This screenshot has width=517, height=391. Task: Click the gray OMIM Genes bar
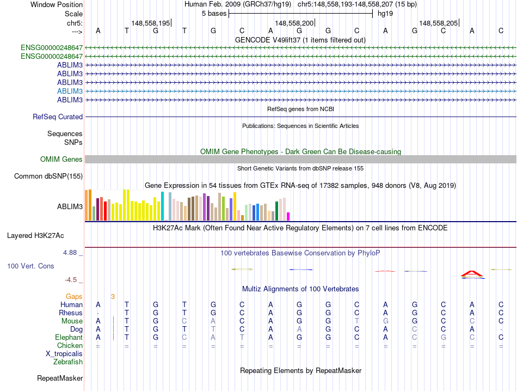300,160
